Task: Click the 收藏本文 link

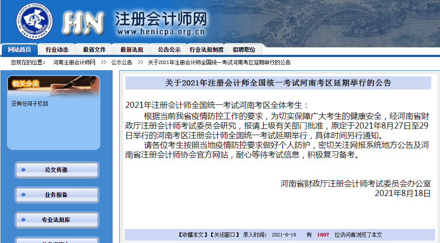Action: (193, 235)
